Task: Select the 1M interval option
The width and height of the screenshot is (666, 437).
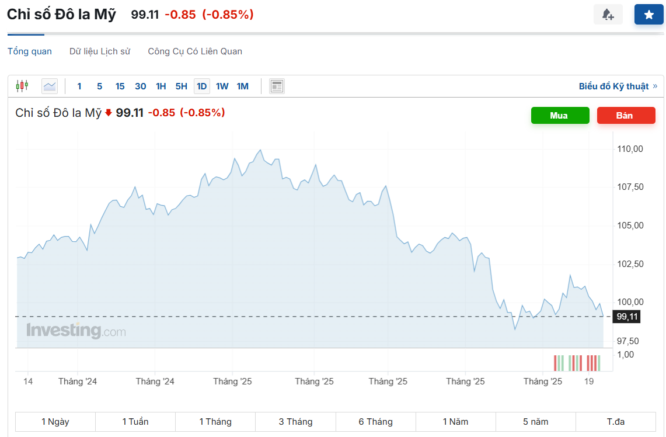Action: coord(243,86)
